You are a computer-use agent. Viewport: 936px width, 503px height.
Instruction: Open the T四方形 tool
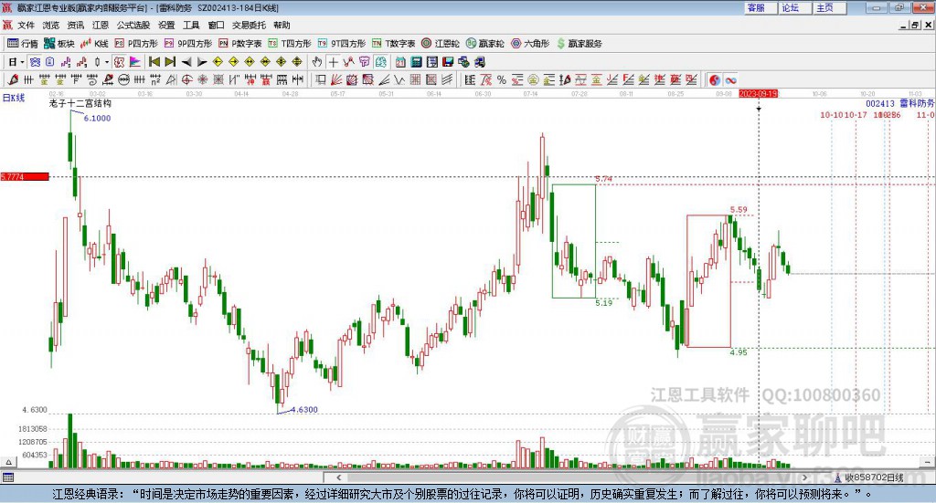[x=290, y=44]
